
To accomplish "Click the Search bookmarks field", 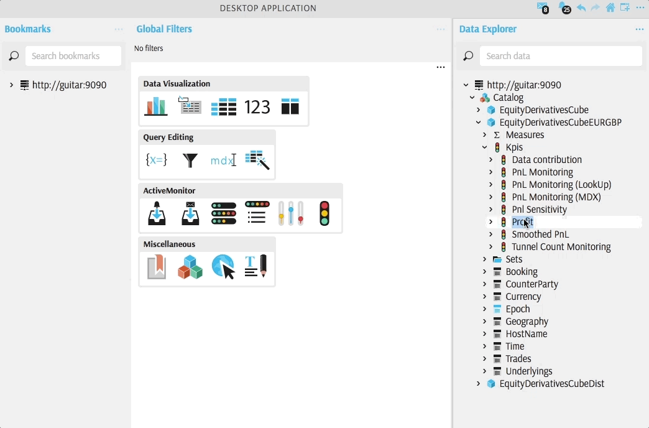I will 73,56.
